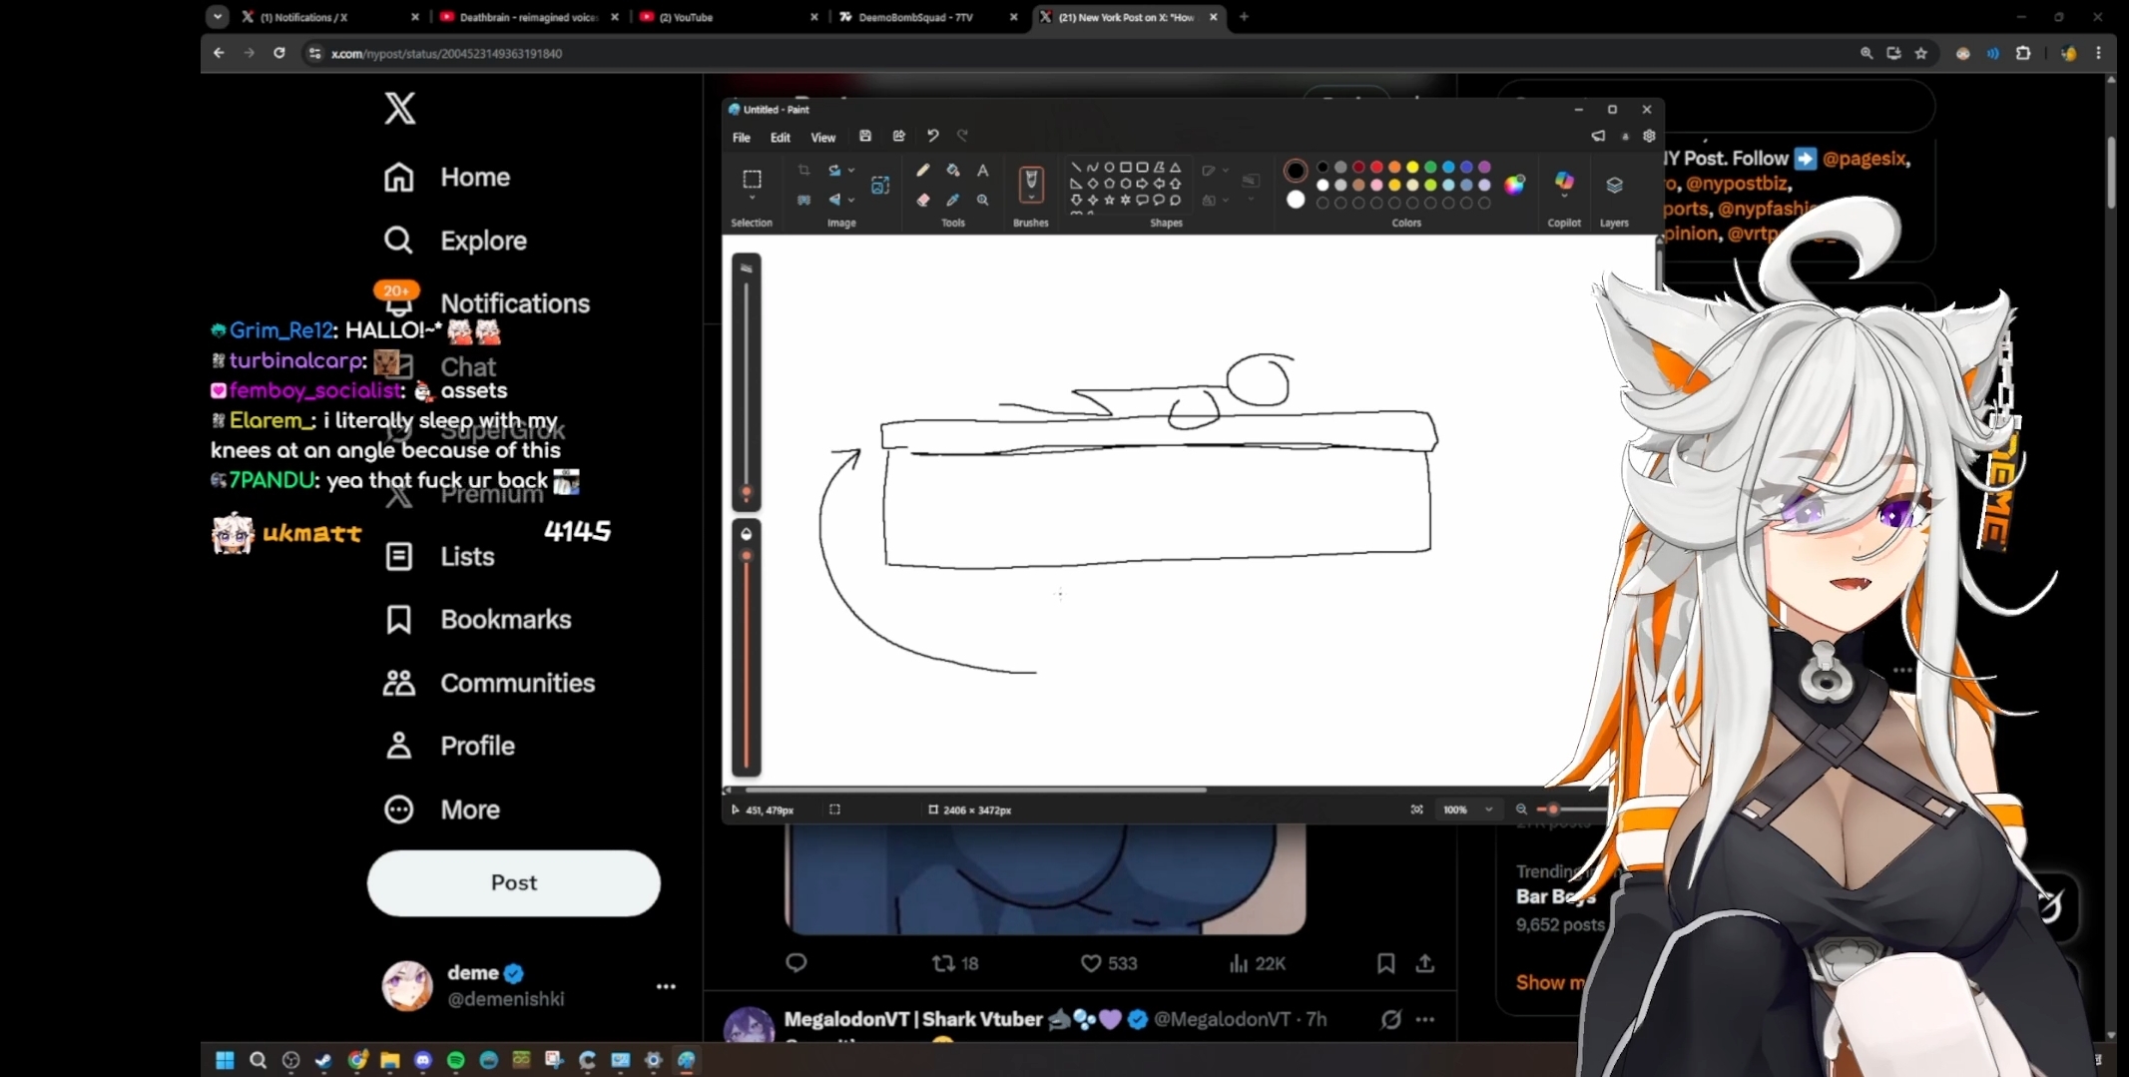2129x1077 pixels.
Task: Open account menu dots next to deme
Action: [x=666, y=987]
